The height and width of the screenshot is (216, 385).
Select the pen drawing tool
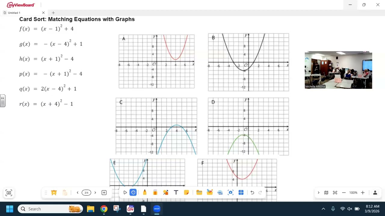(145, 193)
